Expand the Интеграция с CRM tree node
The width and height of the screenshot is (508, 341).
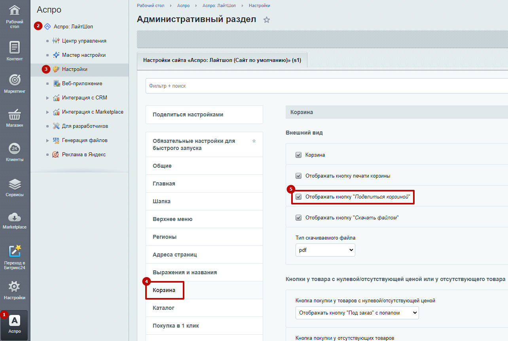tap(47, 98)
